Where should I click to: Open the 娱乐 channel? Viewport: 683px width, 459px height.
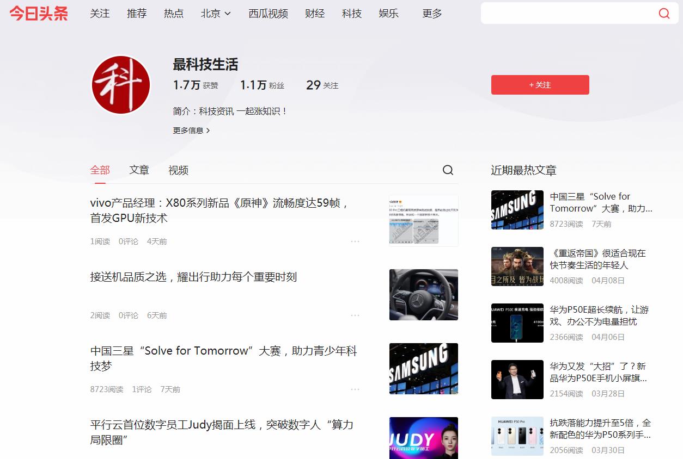click(x=389, y=14)
